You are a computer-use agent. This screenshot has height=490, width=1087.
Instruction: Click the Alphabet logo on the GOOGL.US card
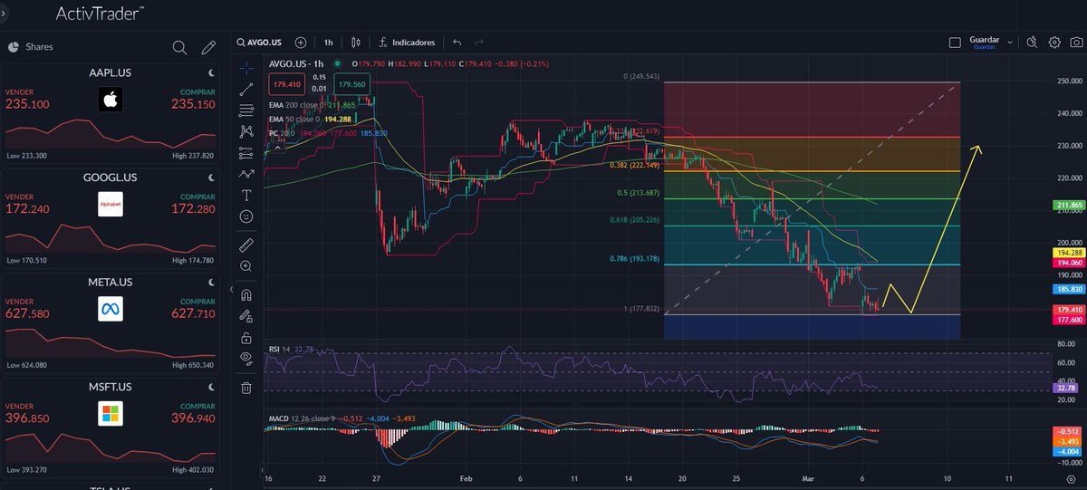(x=110, y=205)
